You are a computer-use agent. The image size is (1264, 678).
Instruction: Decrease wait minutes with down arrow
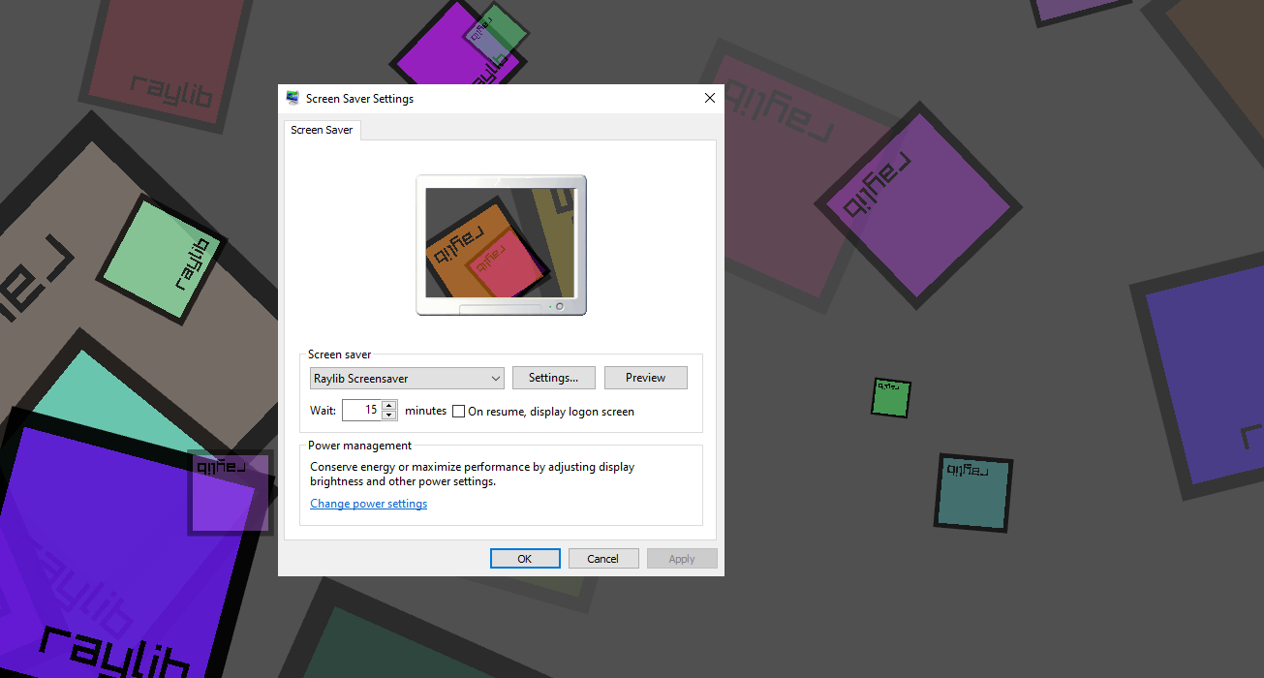[x=389, y=416]
